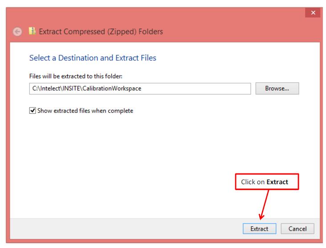326x248 pixels.
Task: Open Browse to choose destination folder
Action: 277,88
